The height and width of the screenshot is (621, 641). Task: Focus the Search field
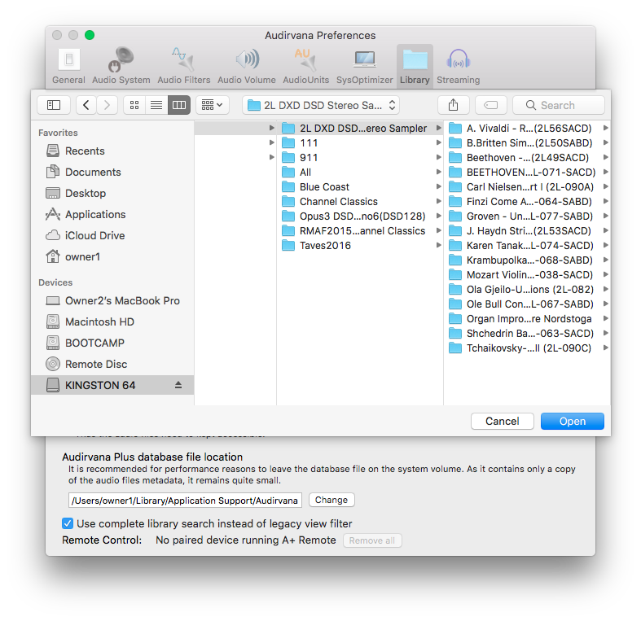point(559,106)
